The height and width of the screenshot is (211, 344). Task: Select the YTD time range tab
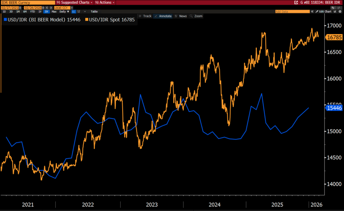click(32, 11)
